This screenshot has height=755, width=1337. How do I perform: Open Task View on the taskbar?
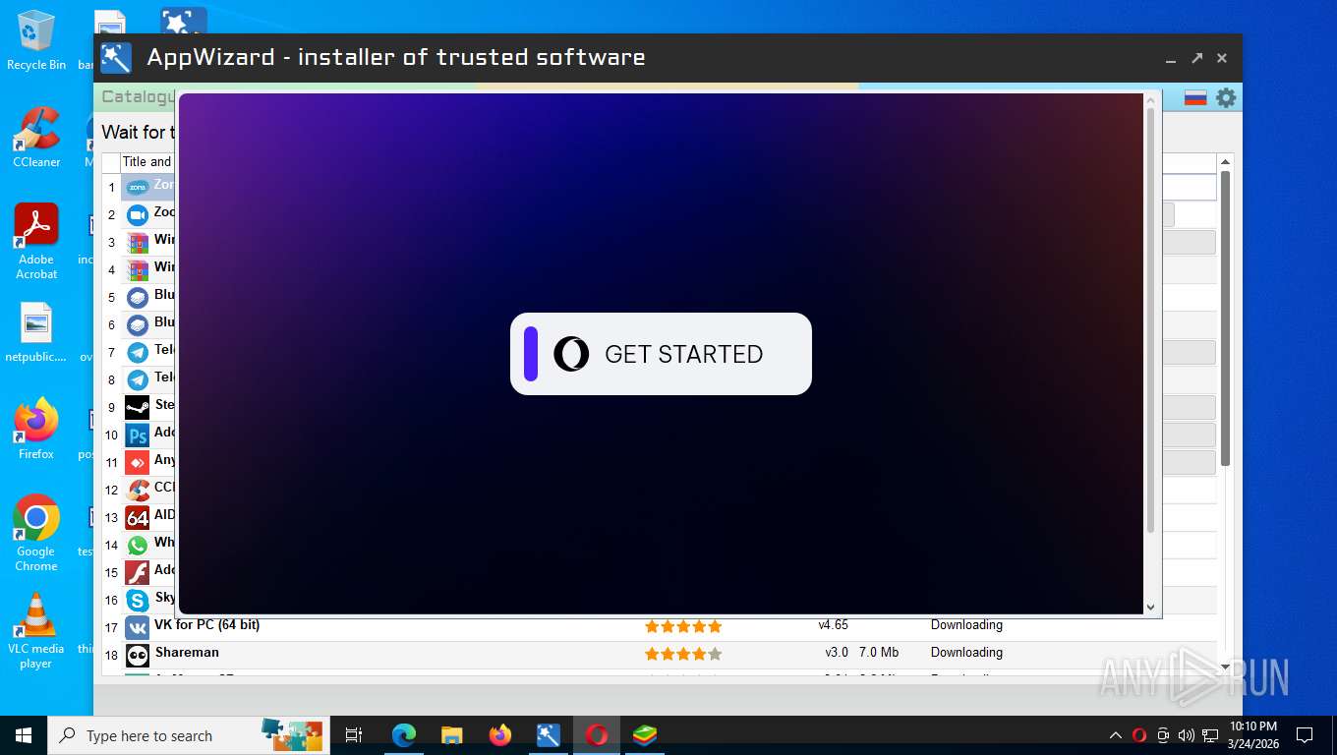[354, 735]
